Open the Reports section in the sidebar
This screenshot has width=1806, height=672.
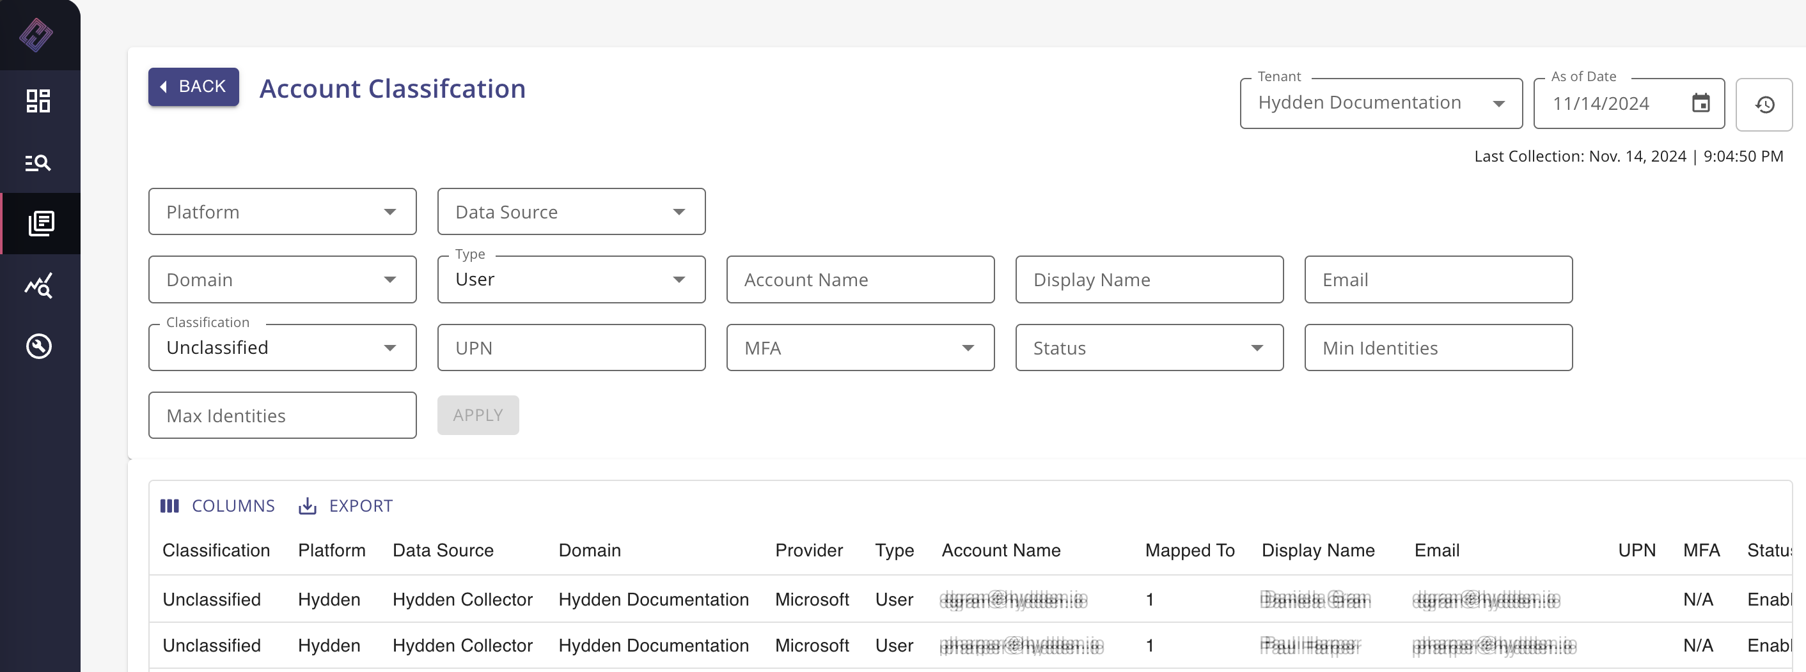tap(38, 224)
